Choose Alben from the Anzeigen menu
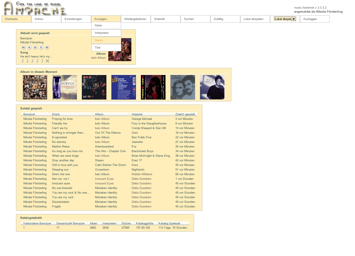355x256 pixels. 106,26
